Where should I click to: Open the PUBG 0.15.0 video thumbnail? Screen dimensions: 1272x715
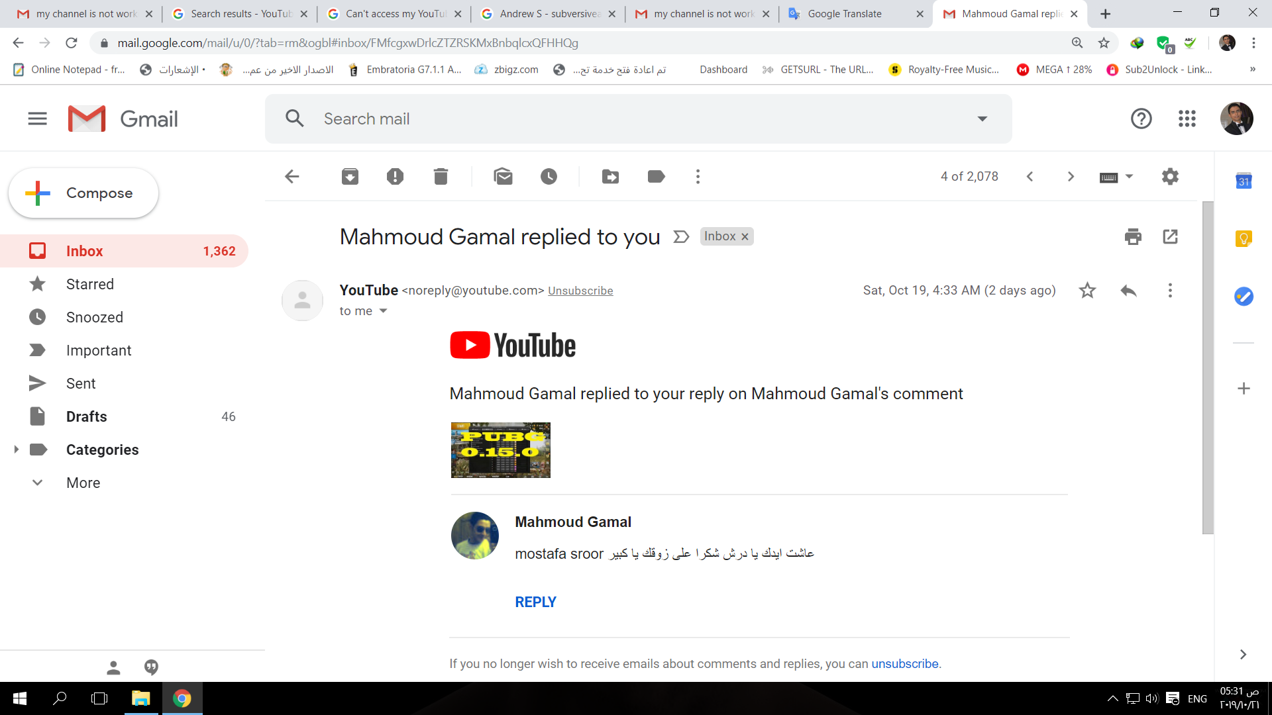501,450
